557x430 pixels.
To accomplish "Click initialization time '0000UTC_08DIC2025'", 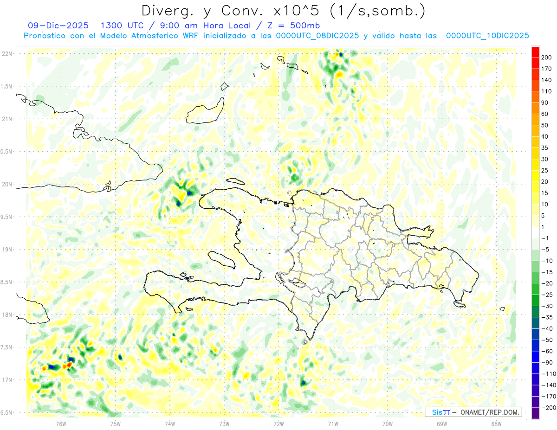I will tap(317, 36).
